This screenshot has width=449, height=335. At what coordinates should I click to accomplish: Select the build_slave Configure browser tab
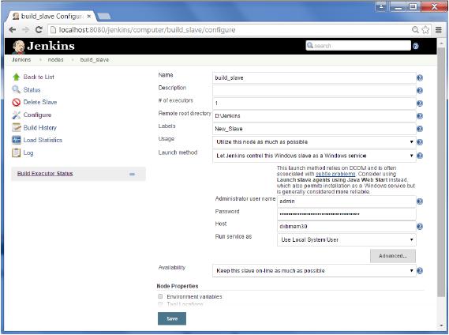pyautogui.click(x=51, y=16)
